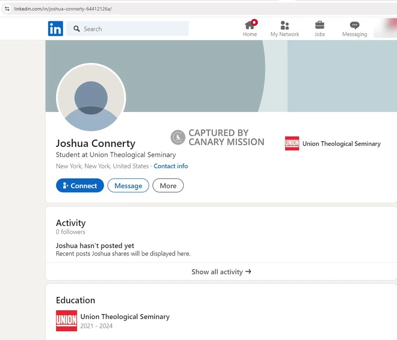Switch to Joshua's Activity section
397x340 pixels.
70,223
